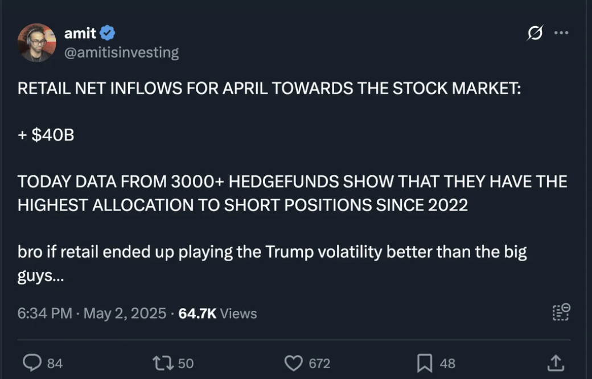Open the @amitisinvesting handle link
The width and height of the screenshot is (592, 379).
[121, 52]
